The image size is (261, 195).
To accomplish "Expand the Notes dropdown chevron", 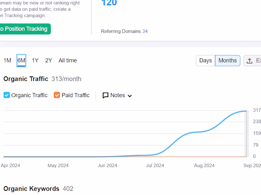I will (x=130, y=96).
